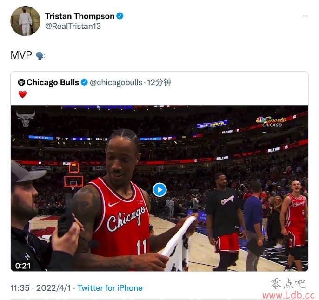This screenshot has height=300, width=319.
Task: Open the @chicagobulls handle
Action: point(116,82)
